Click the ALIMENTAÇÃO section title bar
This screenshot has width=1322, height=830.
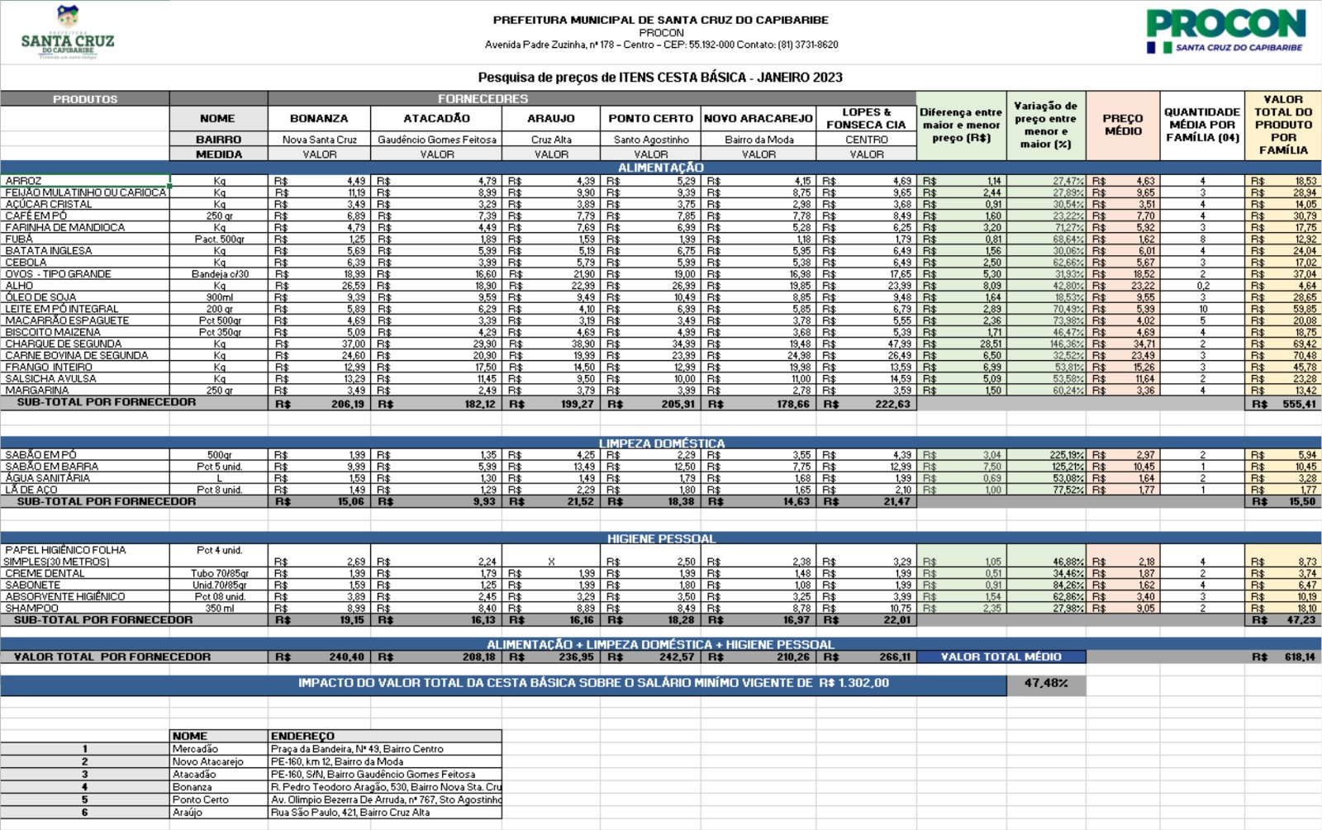[661, 168]
